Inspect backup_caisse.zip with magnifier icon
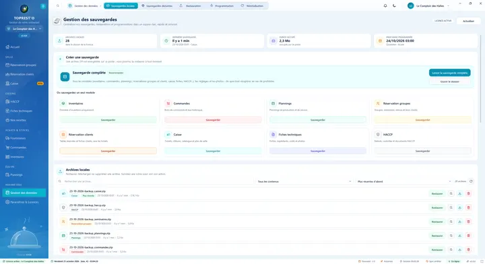485x264 pixels. (x=451, y=193)
